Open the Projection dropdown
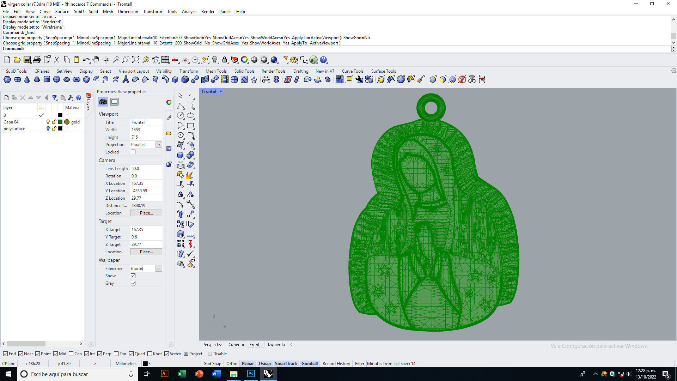 click(x=159, y=145)
